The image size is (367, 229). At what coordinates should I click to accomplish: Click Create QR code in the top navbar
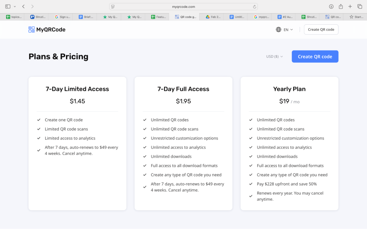point(321,29)
